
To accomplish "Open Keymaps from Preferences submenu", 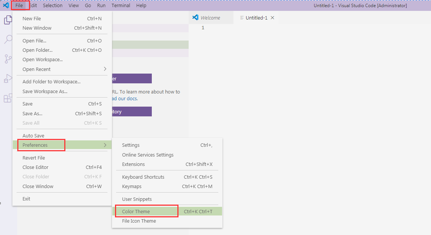I will pyautogui.click(x=167, y=187).
